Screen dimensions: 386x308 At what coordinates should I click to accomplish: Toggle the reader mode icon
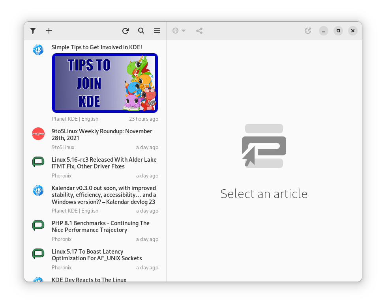click(x=308, y=31)
